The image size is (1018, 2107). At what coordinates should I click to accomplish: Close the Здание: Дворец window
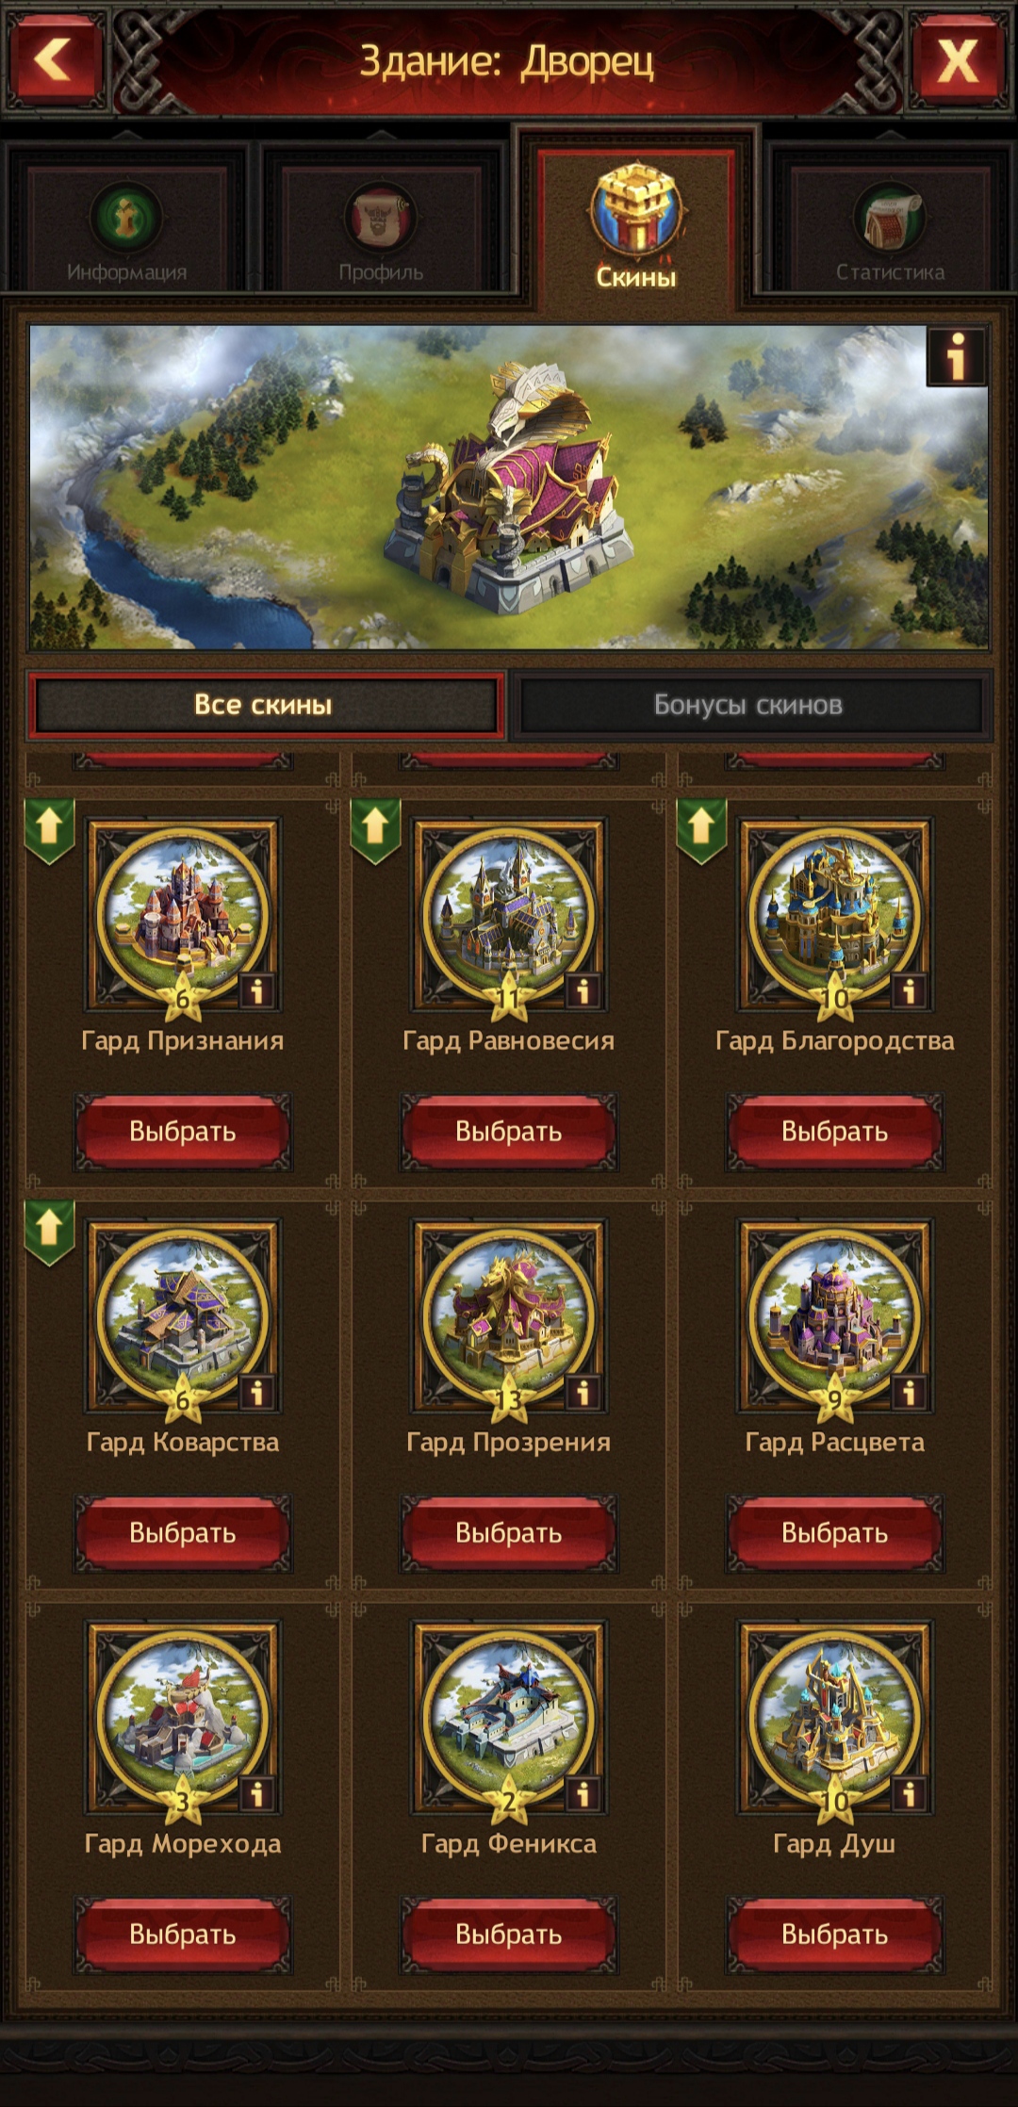958,61
